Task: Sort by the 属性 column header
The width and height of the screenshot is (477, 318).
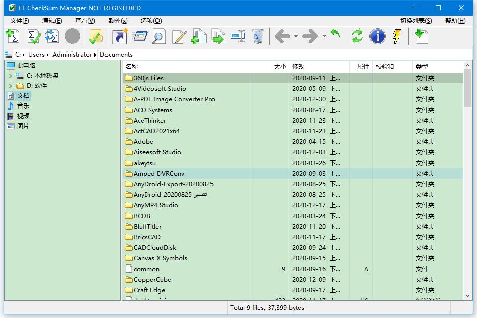Action: (x=361, y=66)
